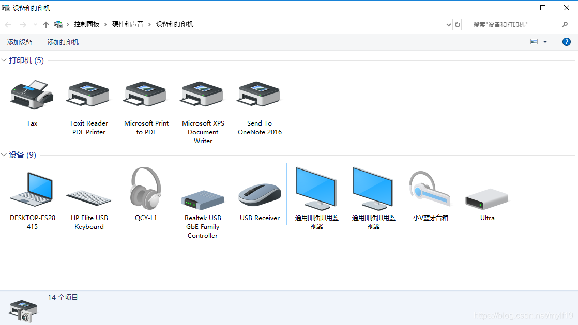Navigate to 控制面板 breadcrumb

(x=87, y=24)
